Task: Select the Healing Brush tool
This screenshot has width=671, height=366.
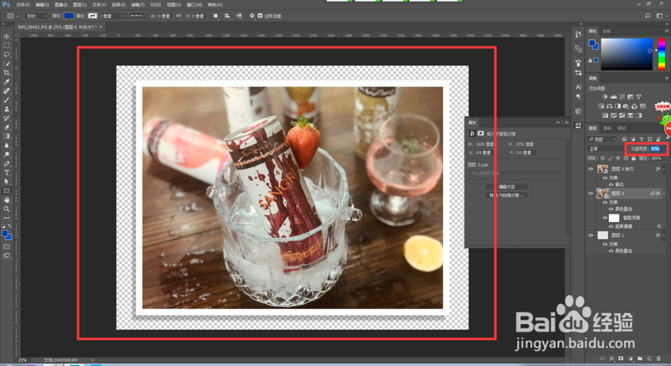Action: (7, 90)
